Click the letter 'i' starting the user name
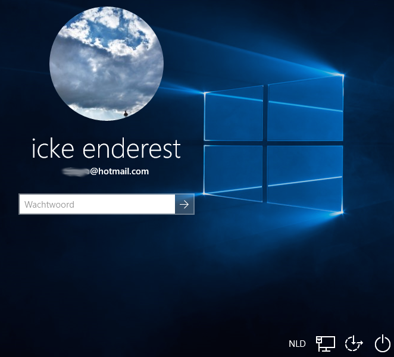The width and height of the screenshot is (394, 357). [x=35, y=149]
